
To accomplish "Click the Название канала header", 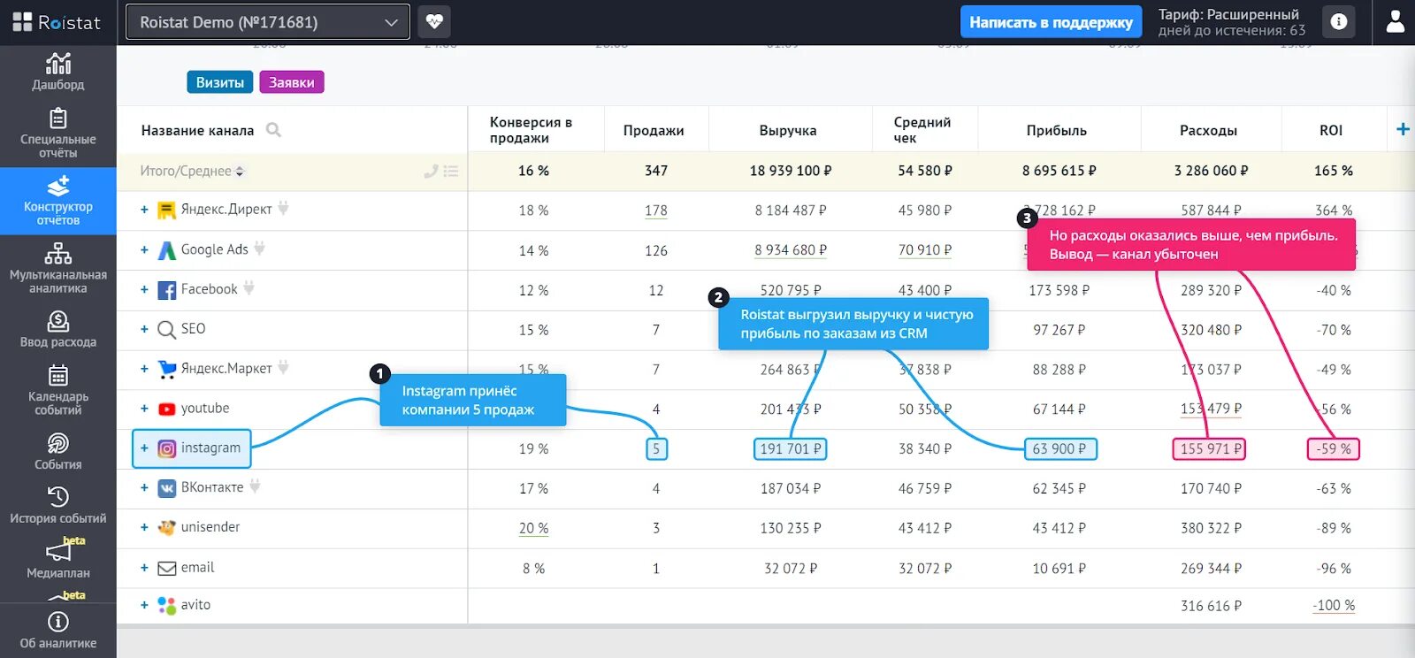I will pos(197,130).
